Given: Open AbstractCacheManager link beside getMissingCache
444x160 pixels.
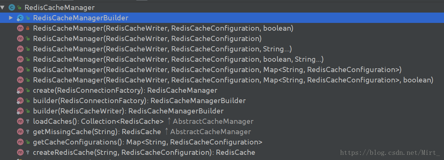Looking at the screenshot, I should pos(210,132).
